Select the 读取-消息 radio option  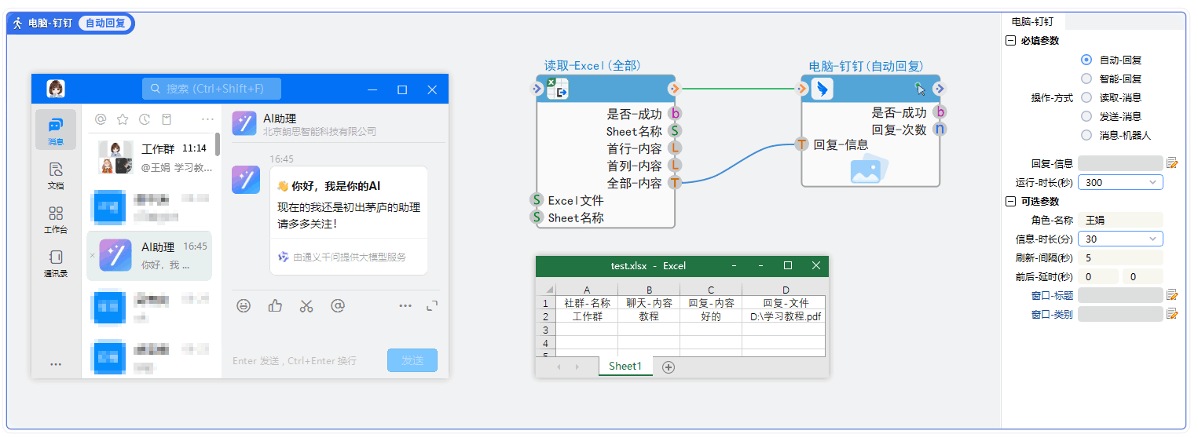click(1086, 97)
